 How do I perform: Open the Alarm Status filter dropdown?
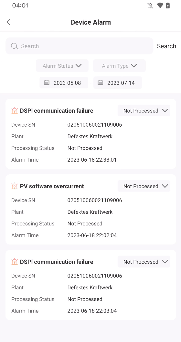click(x=62, y=66)
